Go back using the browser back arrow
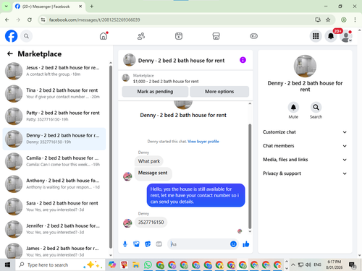The image size is (362, 271). pos(7,20)
